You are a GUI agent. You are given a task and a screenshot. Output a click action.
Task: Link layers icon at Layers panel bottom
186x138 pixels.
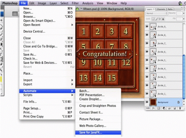tap(148, 108)
